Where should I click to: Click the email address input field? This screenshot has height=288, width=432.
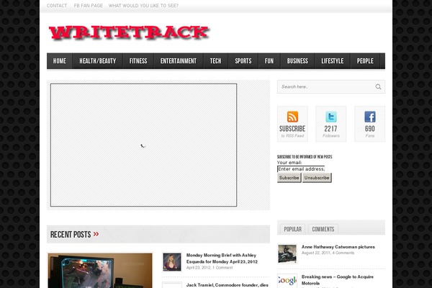click(301, 169)
